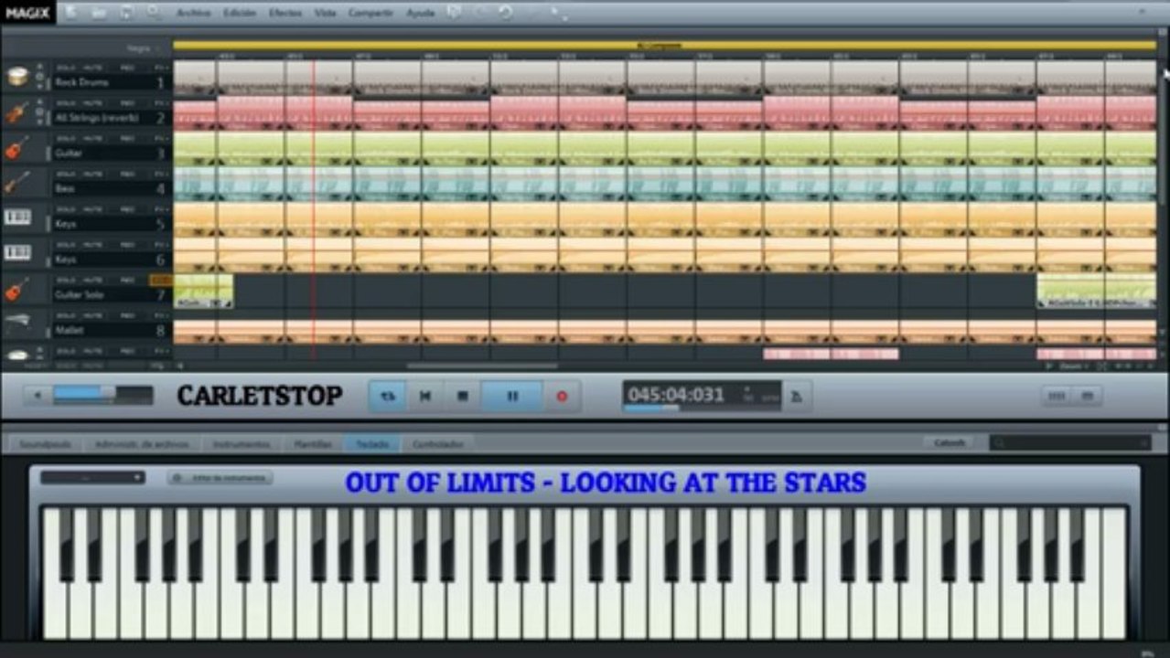
Task: Open the FX dropdown on Rock Drums track
Action: pos(161,69)
